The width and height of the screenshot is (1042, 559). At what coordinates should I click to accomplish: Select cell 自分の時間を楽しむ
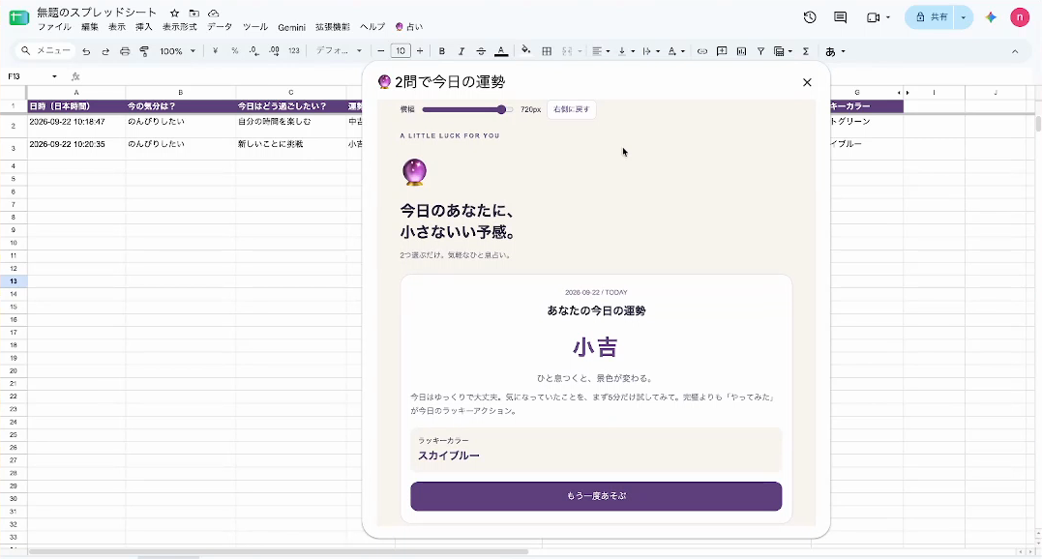point(291,126)
